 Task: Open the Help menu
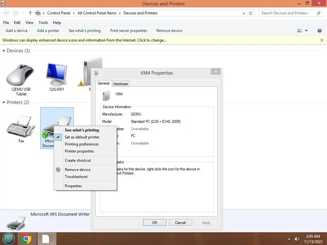click(x=57, y=23)
